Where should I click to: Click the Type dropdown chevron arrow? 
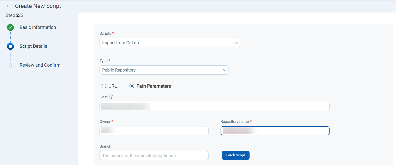225,70
